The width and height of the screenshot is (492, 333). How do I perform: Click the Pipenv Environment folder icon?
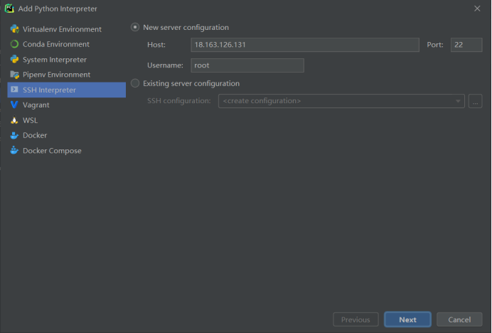[x=14, y=75]
